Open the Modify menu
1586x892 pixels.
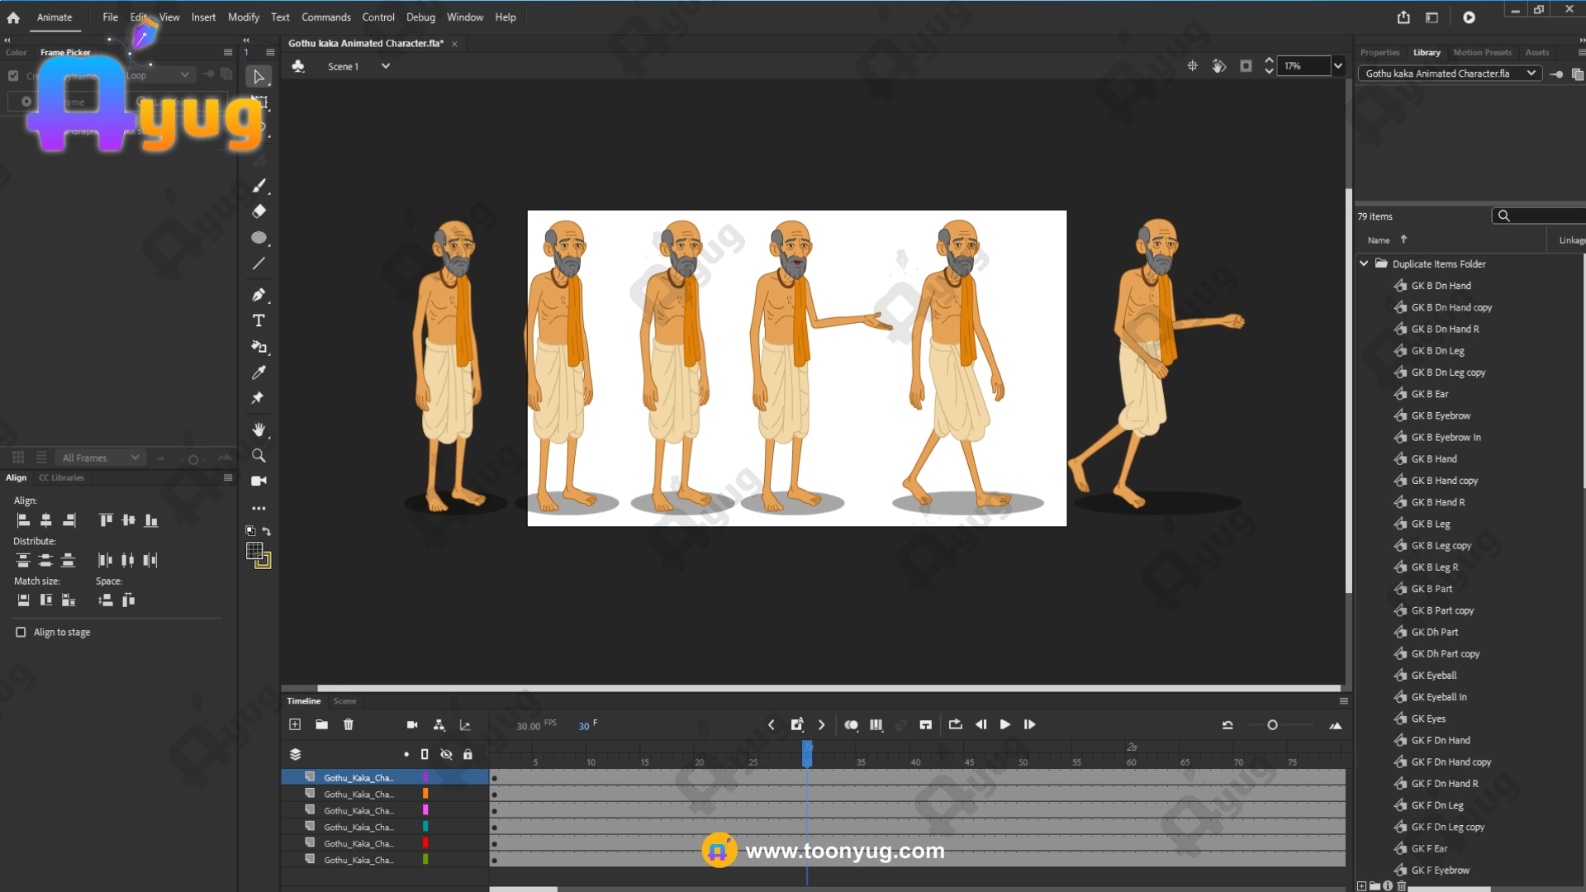pos(243,17)
